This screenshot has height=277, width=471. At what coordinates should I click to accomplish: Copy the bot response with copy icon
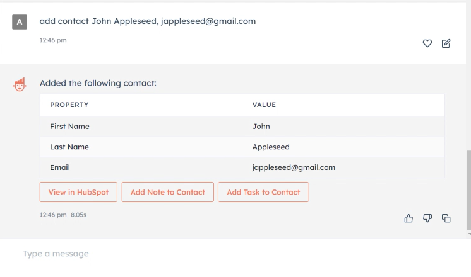click(x=446, y=218)
